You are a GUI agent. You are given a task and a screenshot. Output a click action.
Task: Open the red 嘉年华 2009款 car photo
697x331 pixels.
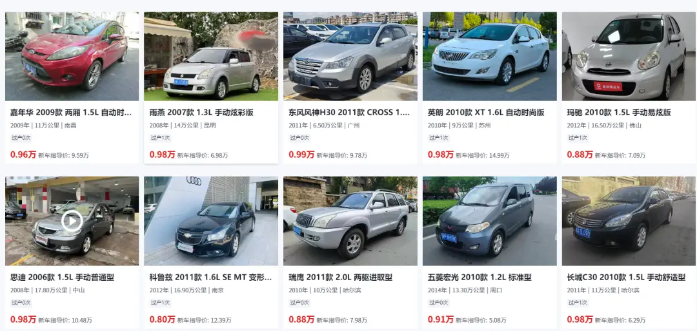click(x=72, y=57)
